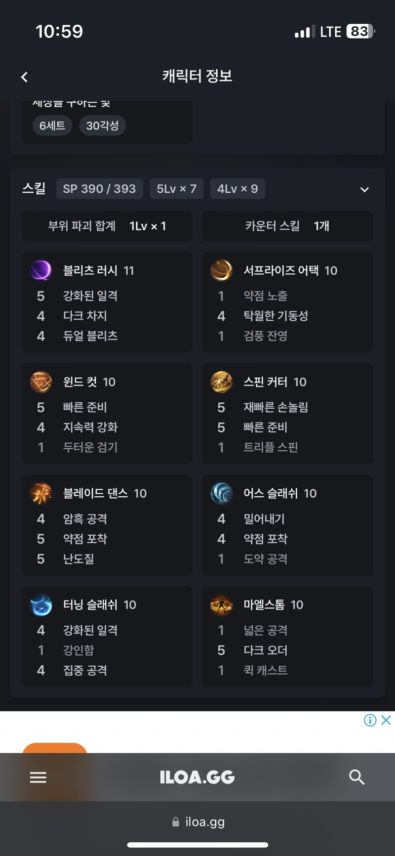The width and height of the screenshot is (395, 856).
Task: Tap the 스핀 커터 skill icon
Action: click(x=221, y=382)
